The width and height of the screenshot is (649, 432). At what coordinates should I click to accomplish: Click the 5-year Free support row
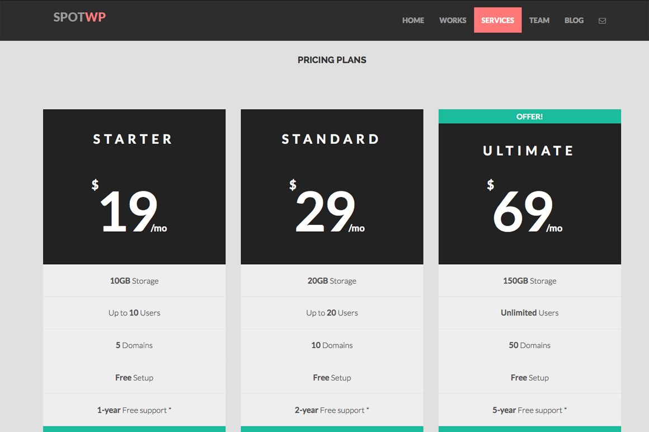(529, 410)
